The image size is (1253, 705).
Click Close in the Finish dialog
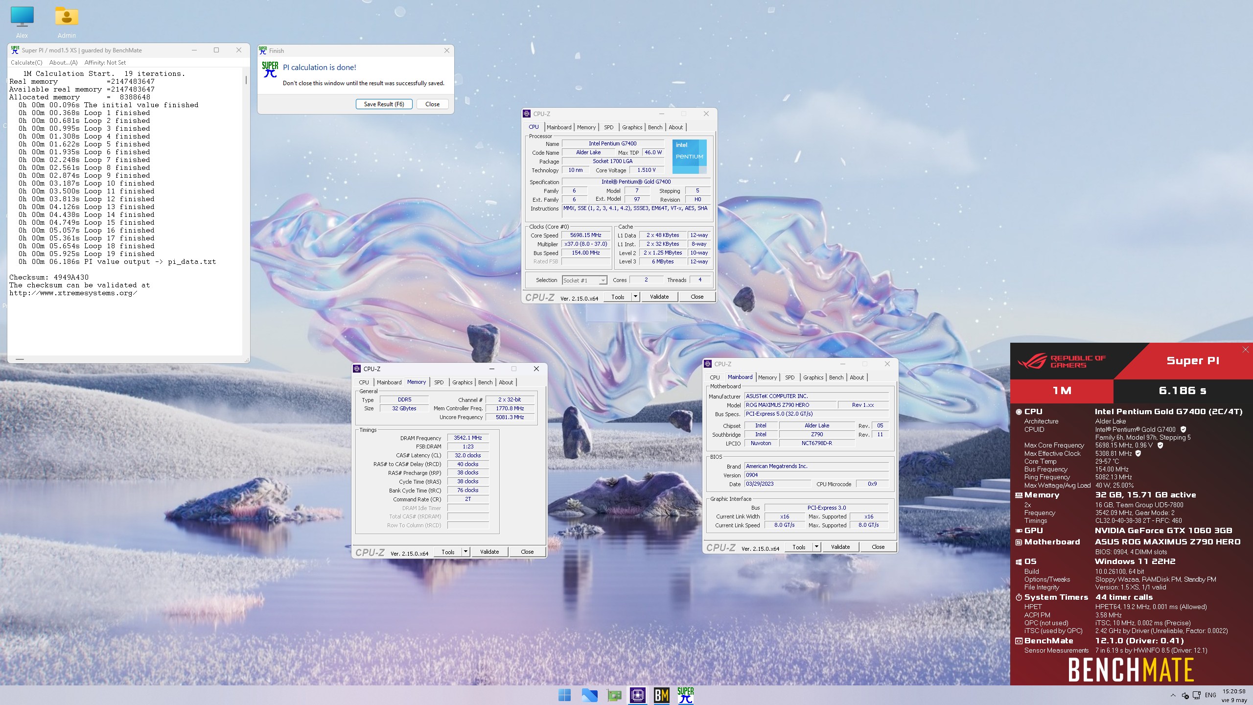[x=432, y=104]
